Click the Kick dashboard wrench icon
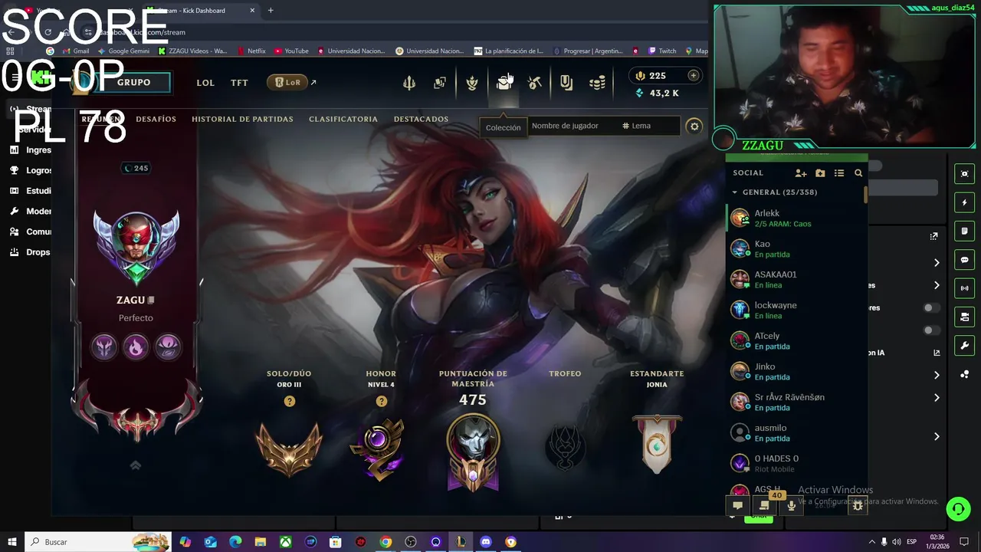981x552 pixels. (x=964, y=346)
